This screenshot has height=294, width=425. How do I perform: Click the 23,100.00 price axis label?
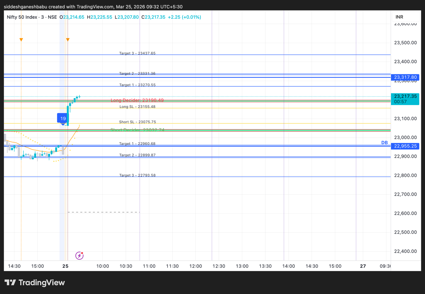pyautogui.click(x=405, y=119)
